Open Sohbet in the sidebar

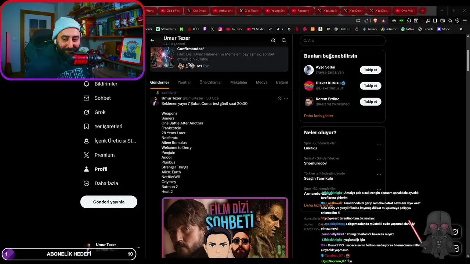[x=98, y=98]
